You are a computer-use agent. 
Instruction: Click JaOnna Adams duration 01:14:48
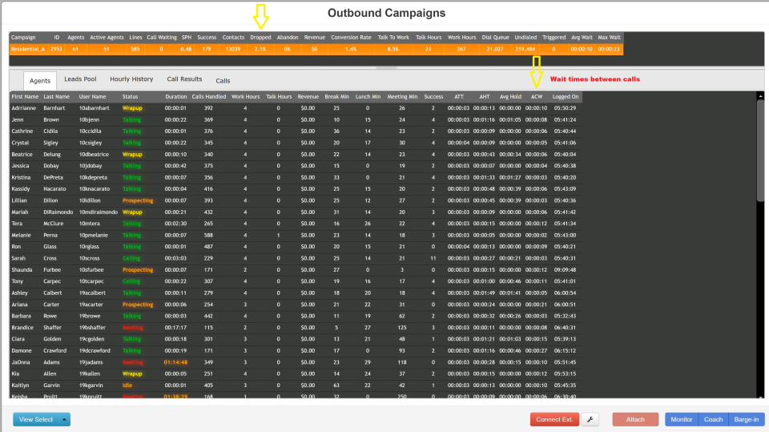pos(175,362)
